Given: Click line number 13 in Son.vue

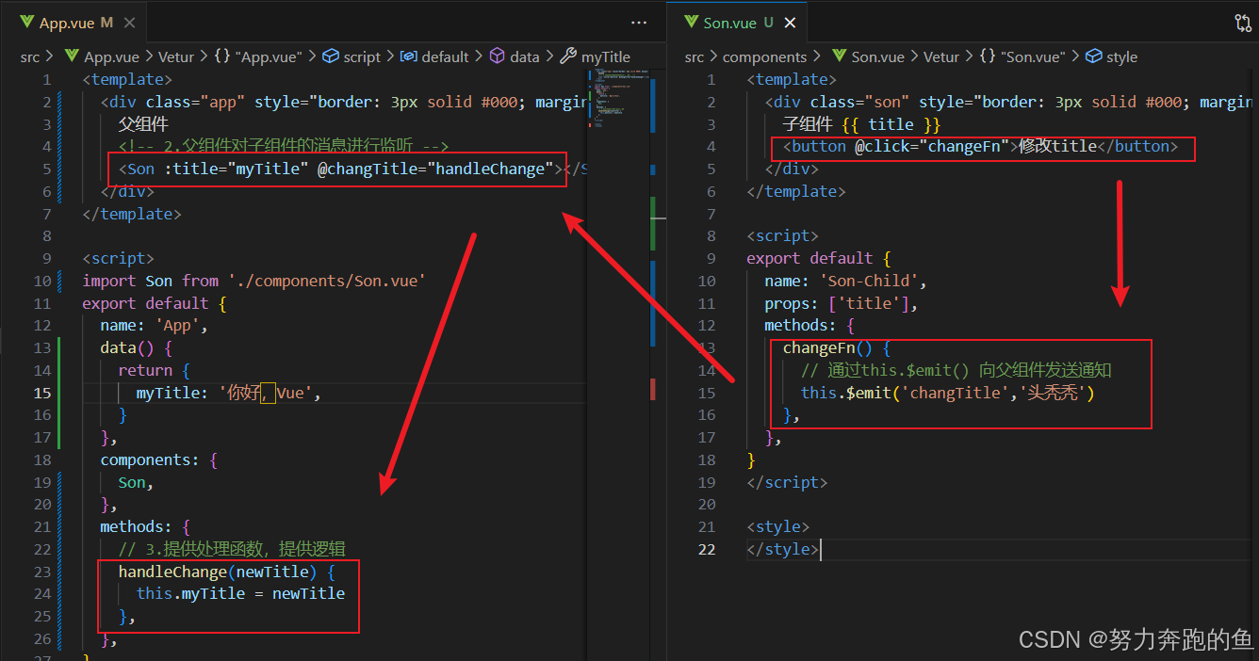Looking at the screenshot, I should pyautogui.click(x=707, y=347).
